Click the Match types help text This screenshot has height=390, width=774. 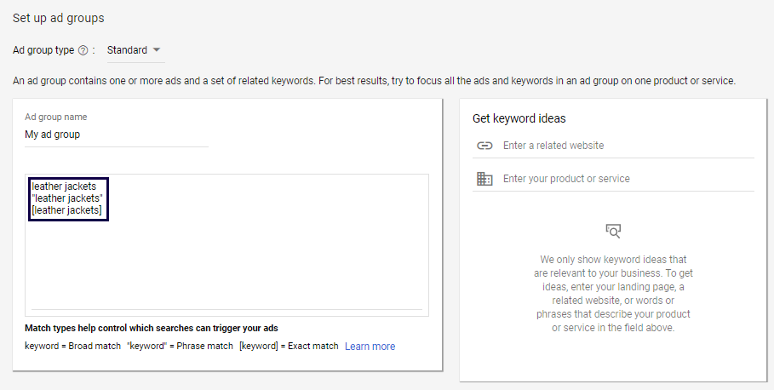152,328
